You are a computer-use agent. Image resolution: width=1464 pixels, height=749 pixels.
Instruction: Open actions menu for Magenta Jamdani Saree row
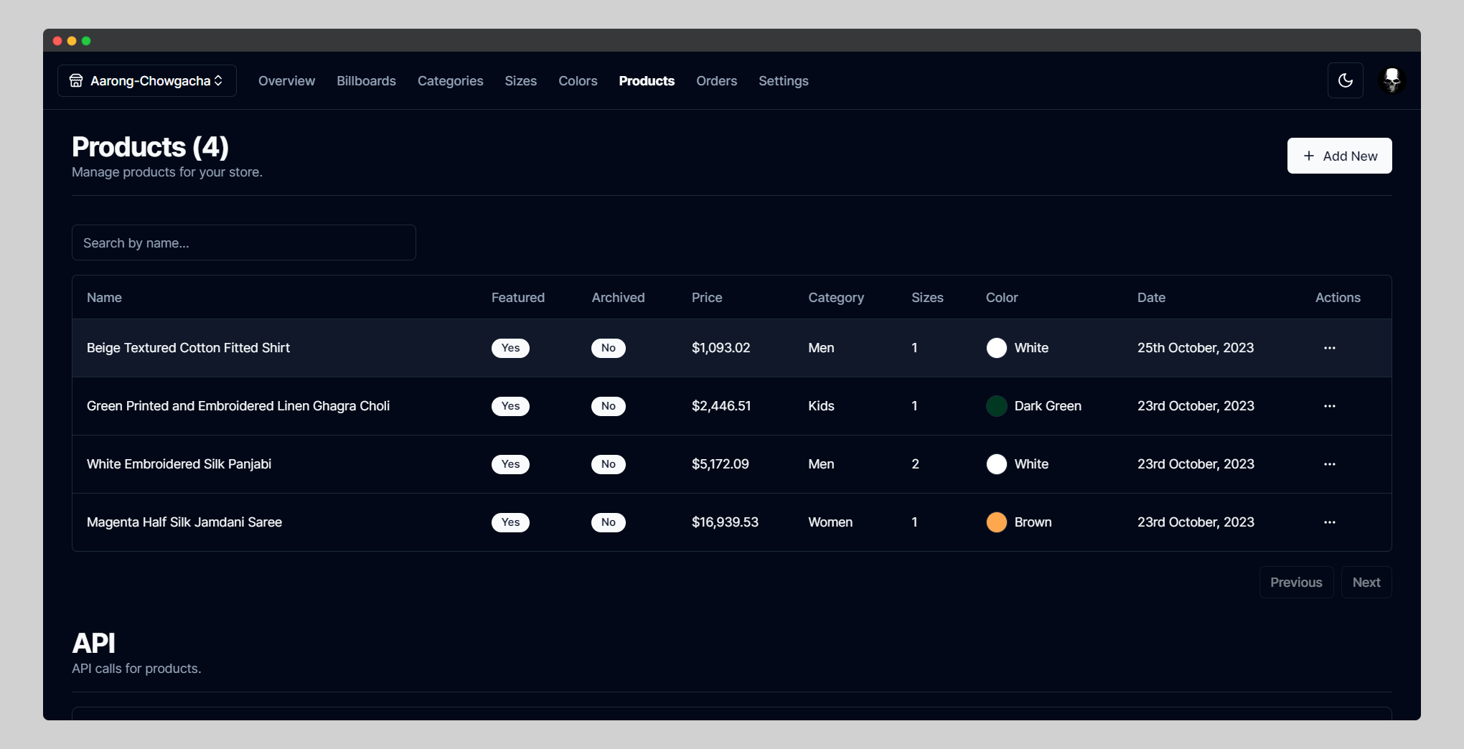[1330, 522]
